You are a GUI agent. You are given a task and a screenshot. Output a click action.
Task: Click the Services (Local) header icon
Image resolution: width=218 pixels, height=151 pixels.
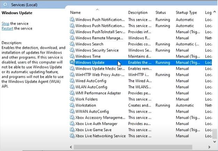6,5
